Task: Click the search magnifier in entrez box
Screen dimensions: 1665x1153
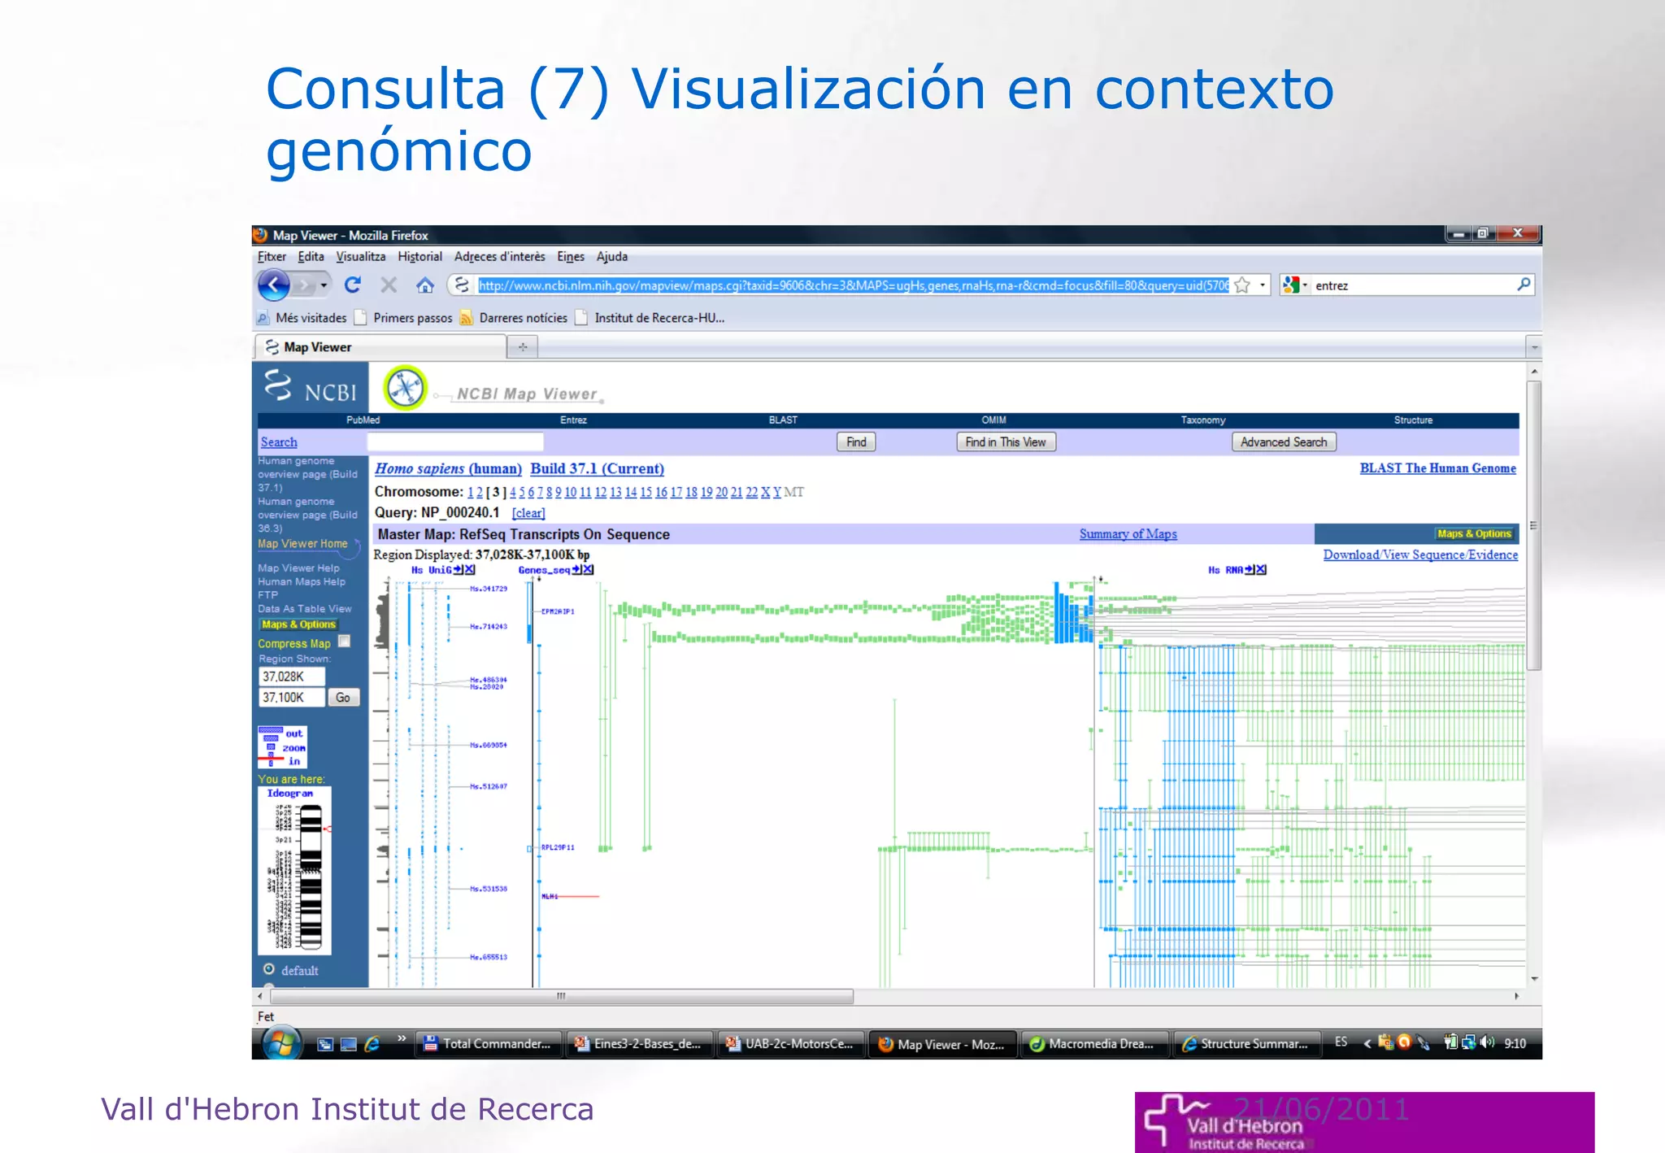Action: coord(1524,285)
